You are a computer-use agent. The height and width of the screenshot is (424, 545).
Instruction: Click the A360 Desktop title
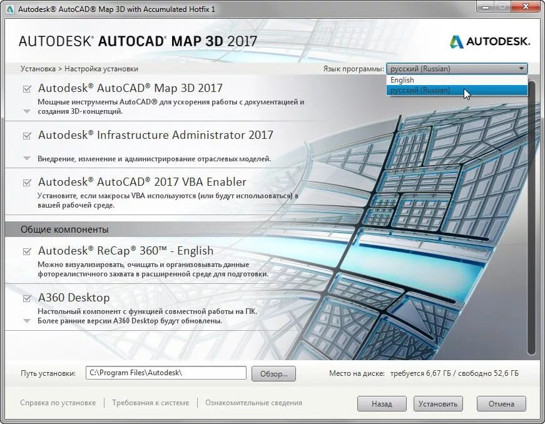coord(74,298)
